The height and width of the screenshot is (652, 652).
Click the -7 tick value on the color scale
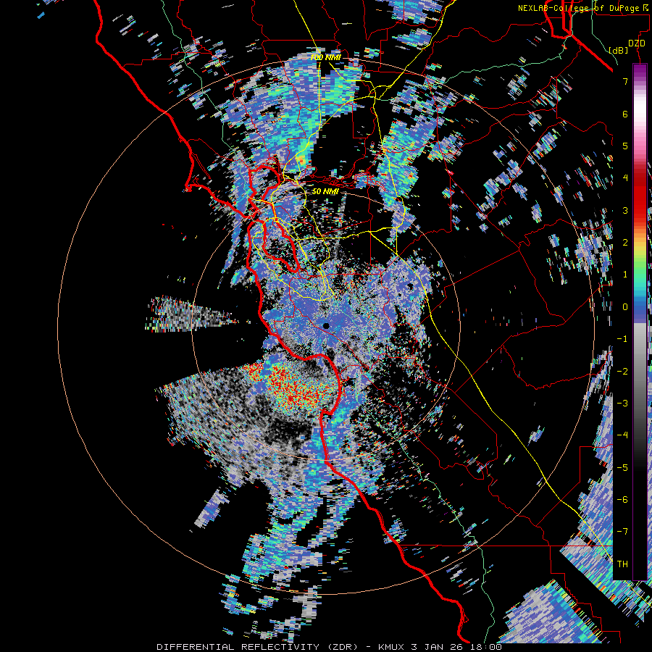click(622, 532)
